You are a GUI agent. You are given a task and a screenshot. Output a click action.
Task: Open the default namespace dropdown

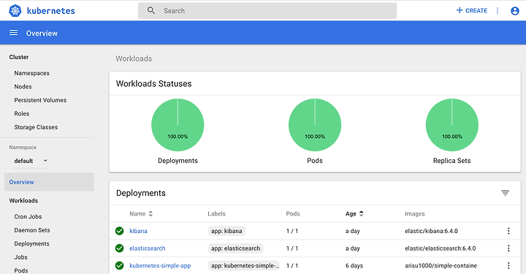tap(31, 161)
